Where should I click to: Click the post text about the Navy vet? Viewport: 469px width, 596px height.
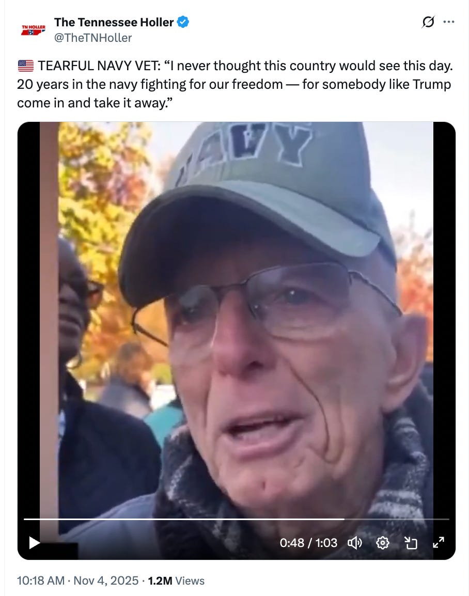(x=235, y=84)
